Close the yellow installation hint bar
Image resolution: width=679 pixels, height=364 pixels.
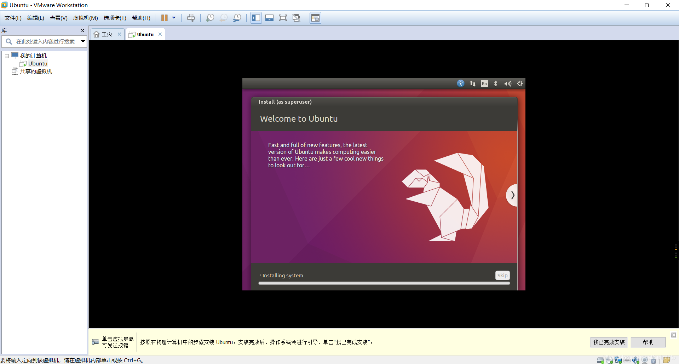(x=674, y=335)
